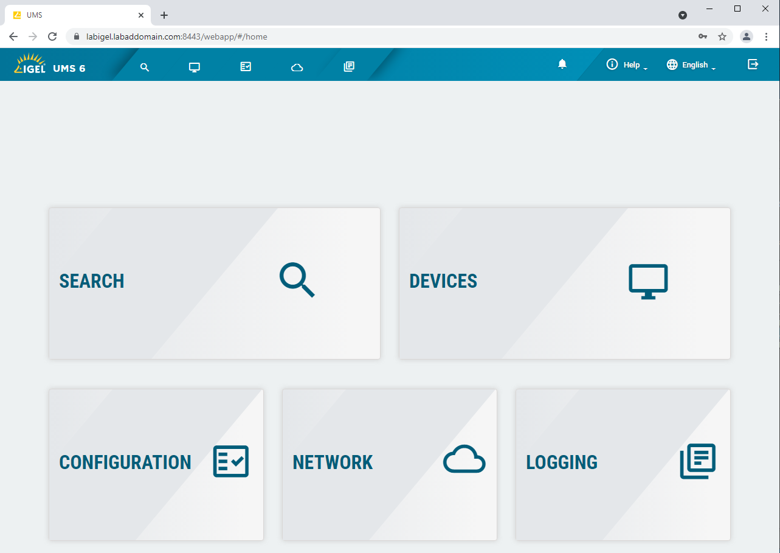Click the search magnifier icon in top navbar
This screenshot has width=780, height=553.
[145, 67]
